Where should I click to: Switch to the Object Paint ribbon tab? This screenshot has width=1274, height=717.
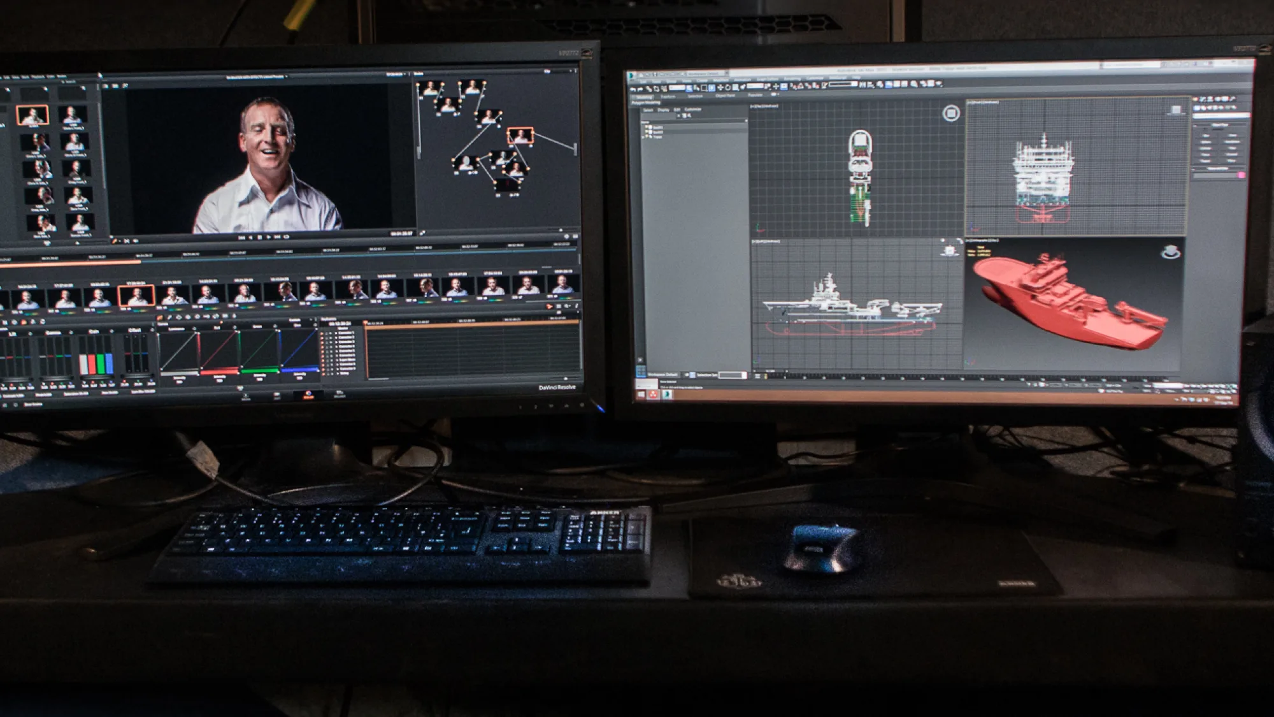(x=726, y=97)
